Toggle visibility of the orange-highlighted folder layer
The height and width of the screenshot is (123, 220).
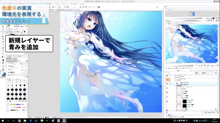167,80
